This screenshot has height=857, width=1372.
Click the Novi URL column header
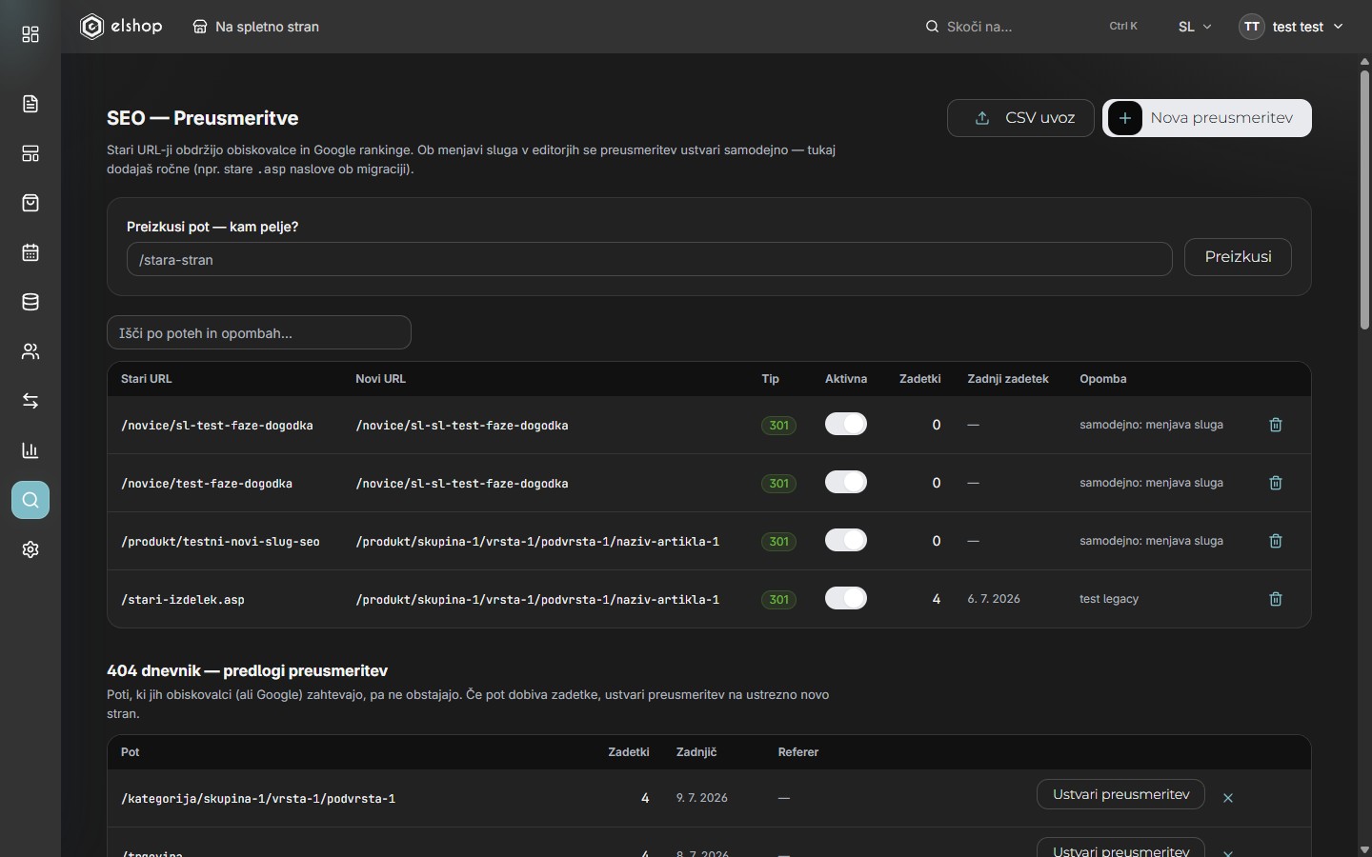pyautogui.click(x=380, y=379)
